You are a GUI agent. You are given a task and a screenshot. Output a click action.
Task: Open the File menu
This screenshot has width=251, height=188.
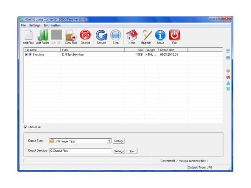pos(23,26)
